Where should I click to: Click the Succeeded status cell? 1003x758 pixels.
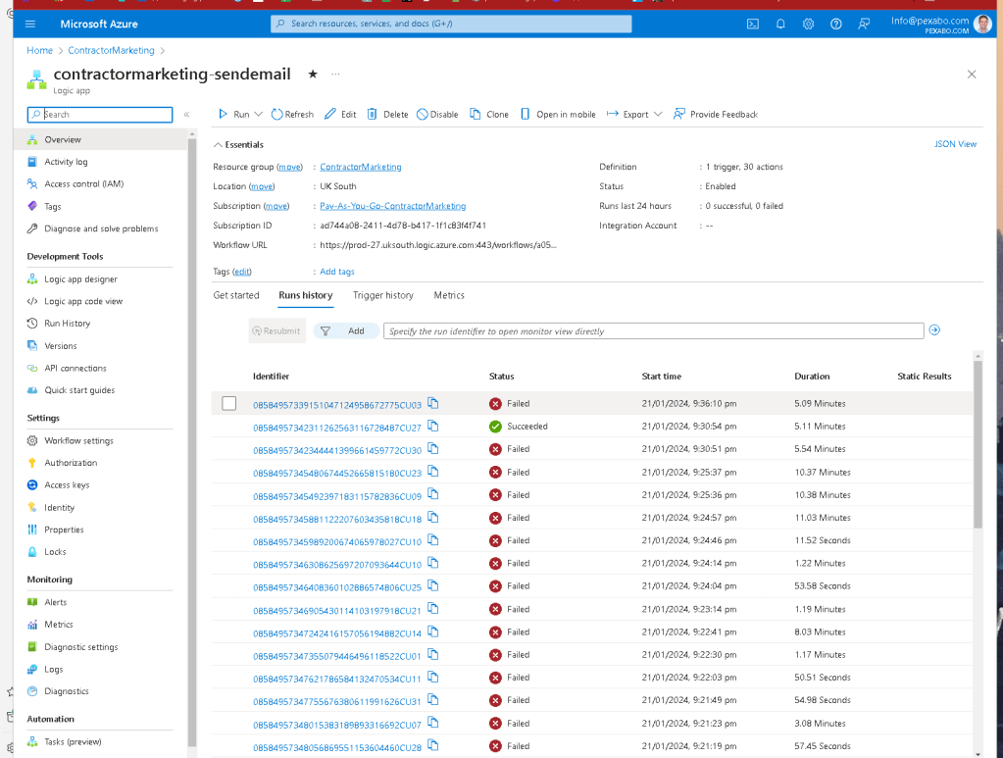[x=519, y=426]
